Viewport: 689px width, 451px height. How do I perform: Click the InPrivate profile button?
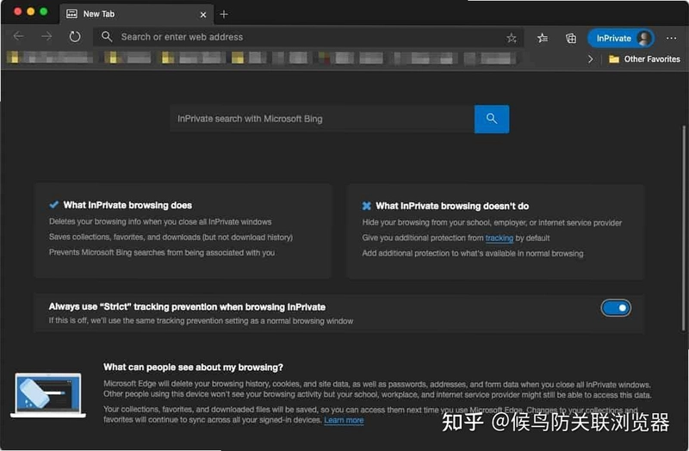click(x=621, y=38)
